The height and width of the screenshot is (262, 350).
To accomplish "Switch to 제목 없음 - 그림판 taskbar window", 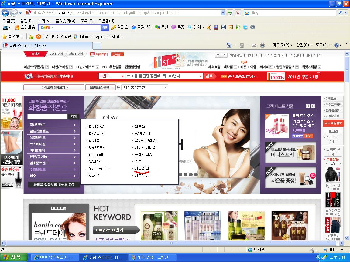I will [x=153, y=257].
